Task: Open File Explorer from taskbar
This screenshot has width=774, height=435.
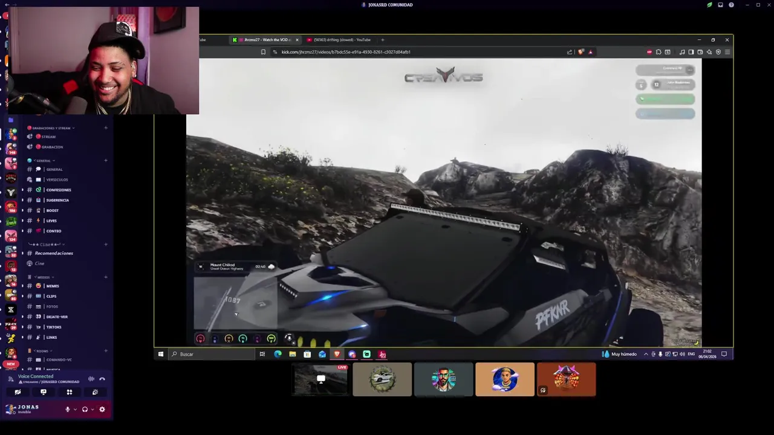Action: pos(292,354)
